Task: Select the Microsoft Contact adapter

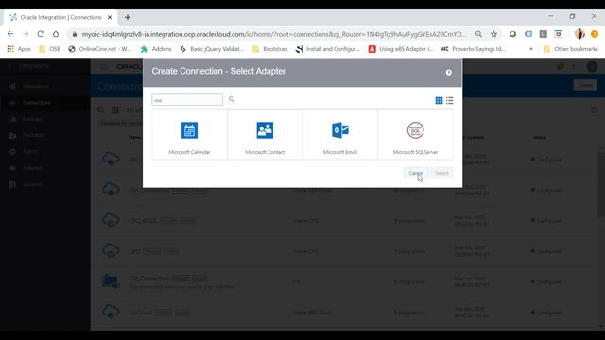Action: 265,134
